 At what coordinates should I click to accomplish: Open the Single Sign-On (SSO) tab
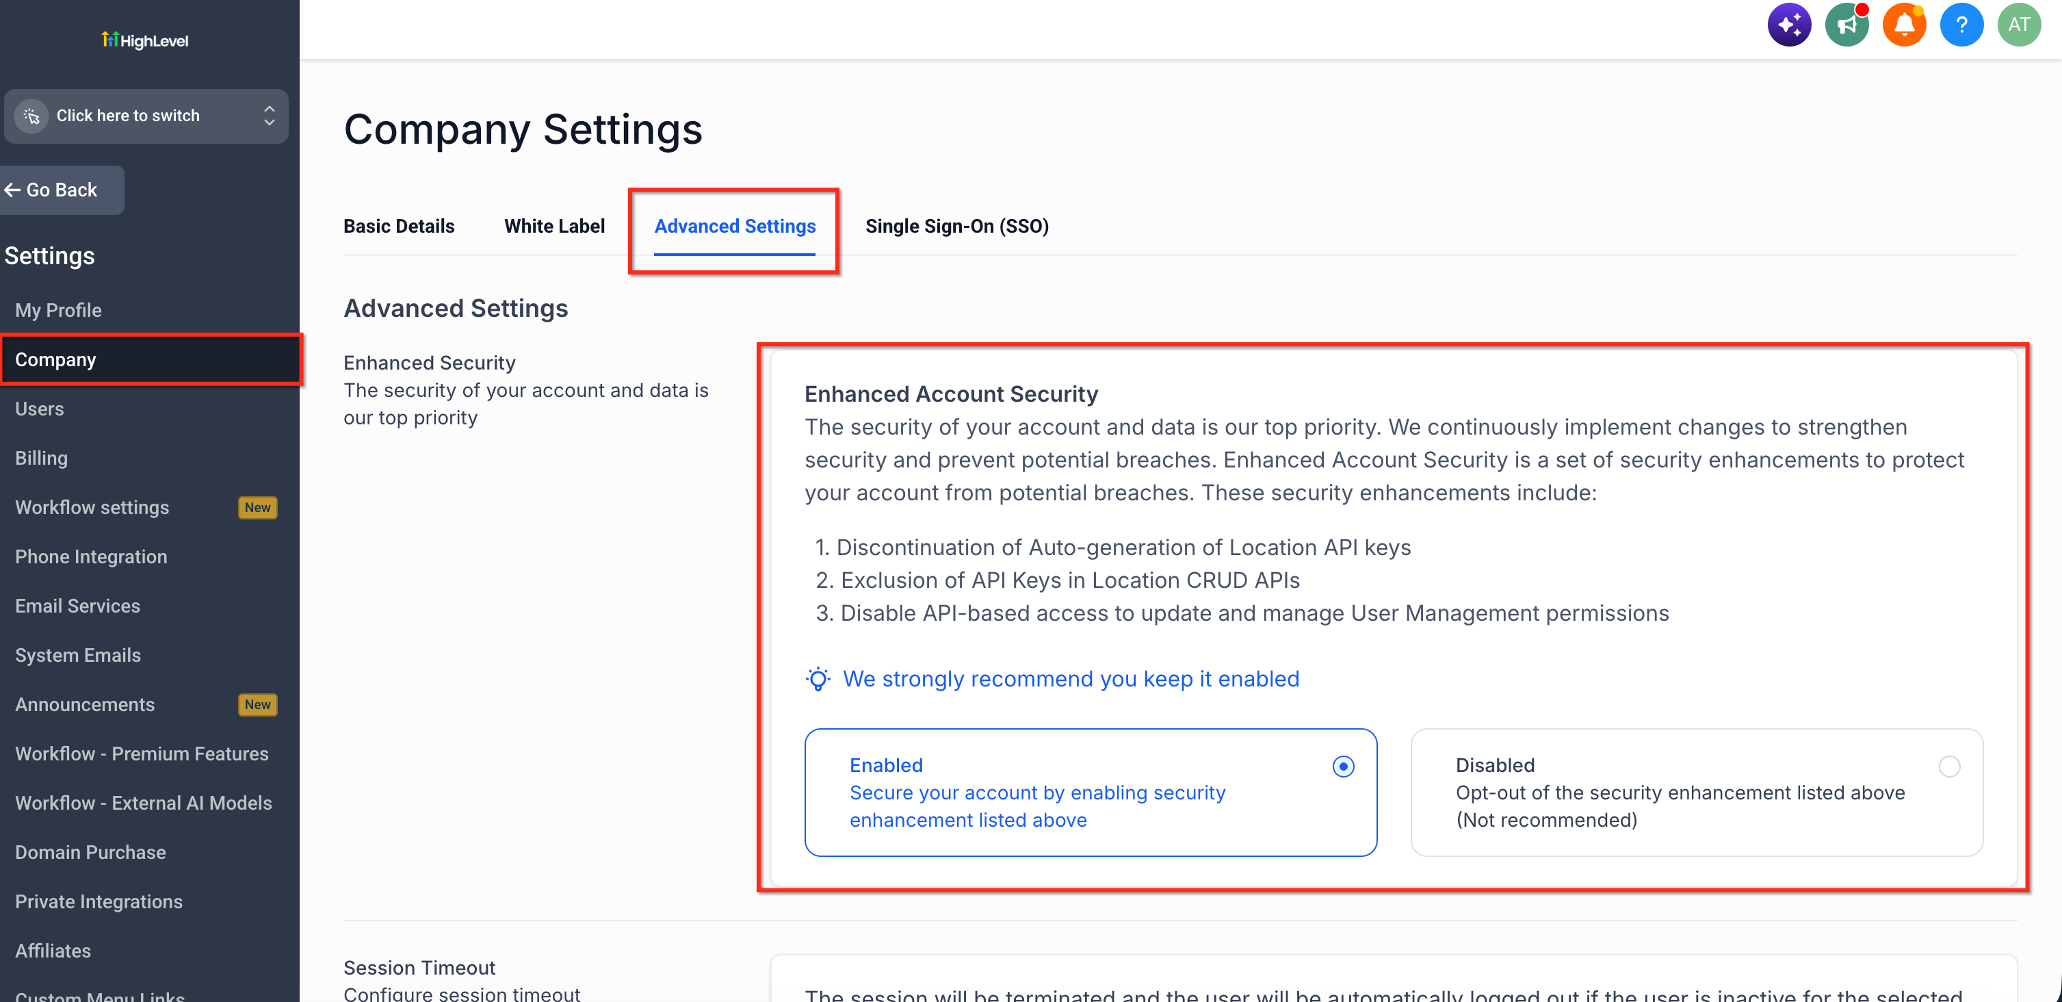click(956, 227)
